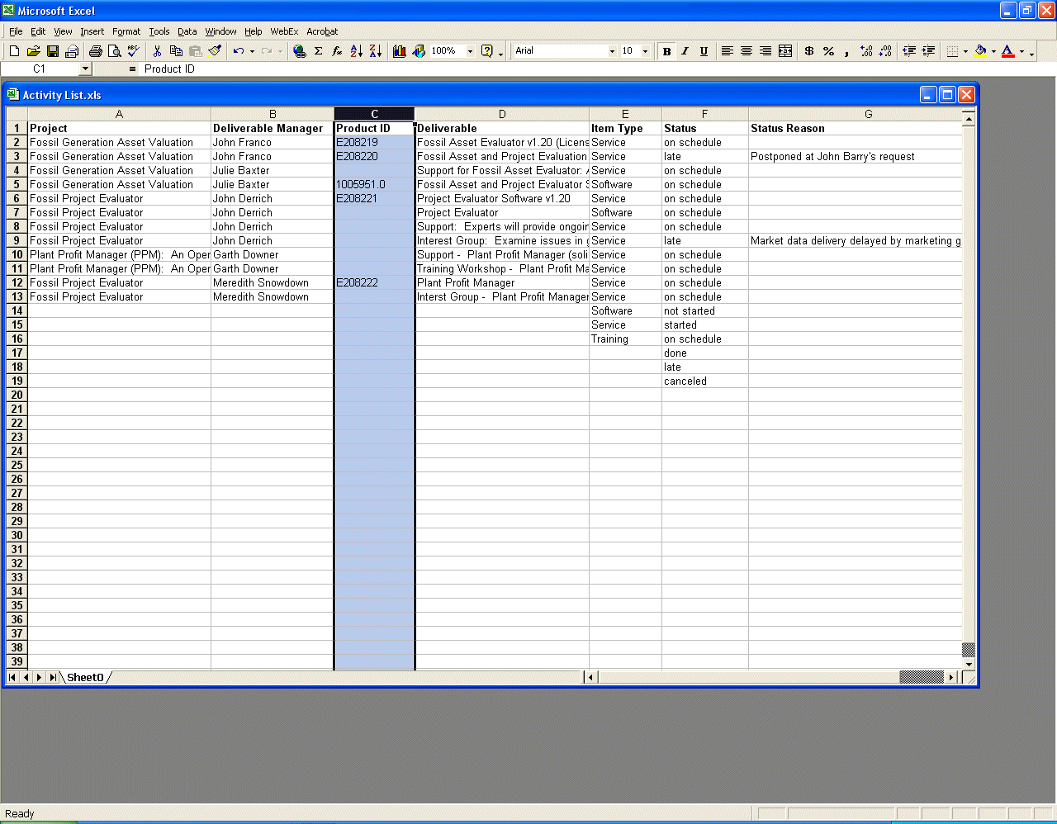Image resolution: width=1057 pixels, height=824 pixels.
Task: Jump to the first sheet tab arrow
Action: coord(12,677)
